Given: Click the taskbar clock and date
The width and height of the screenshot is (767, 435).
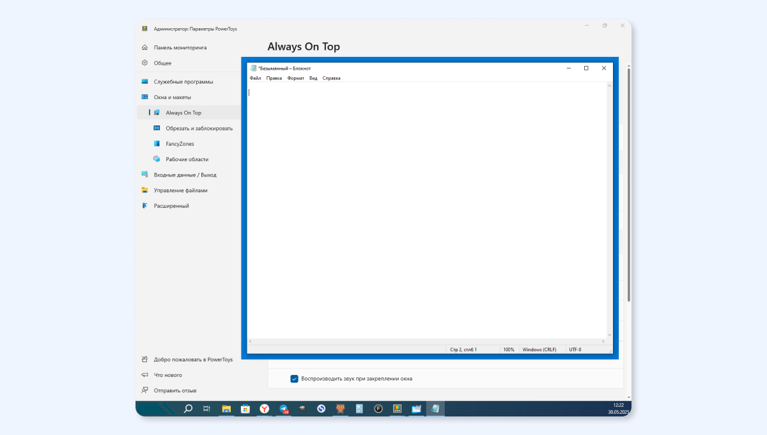Looking at the screenshot, I should point(618,408).
